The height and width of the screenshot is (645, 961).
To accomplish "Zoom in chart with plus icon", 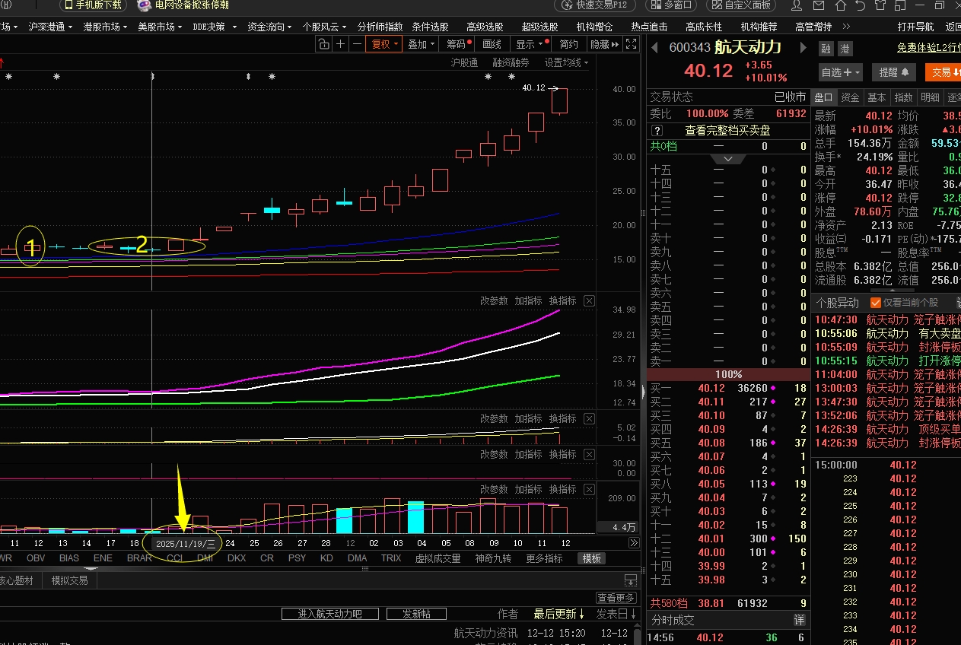I will pos(341,44).
